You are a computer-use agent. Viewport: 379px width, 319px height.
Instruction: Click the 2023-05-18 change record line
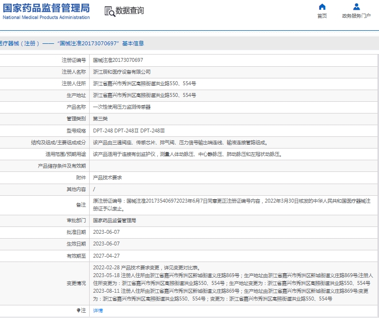pyautogui.click(x=233, y=279)
